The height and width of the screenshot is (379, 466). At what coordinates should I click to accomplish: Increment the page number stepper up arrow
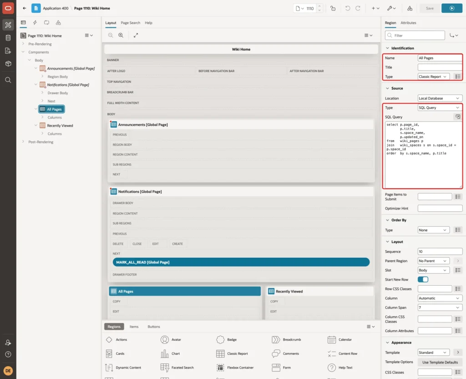[x=319, y=6]
